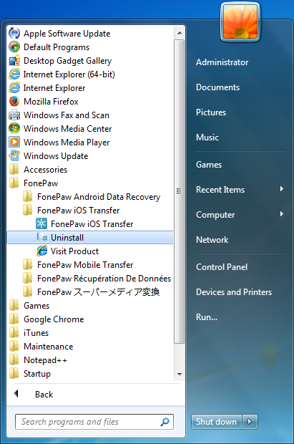Open the Maintenance folder
This screenshot has height=444, width=294.
(41, 347)
